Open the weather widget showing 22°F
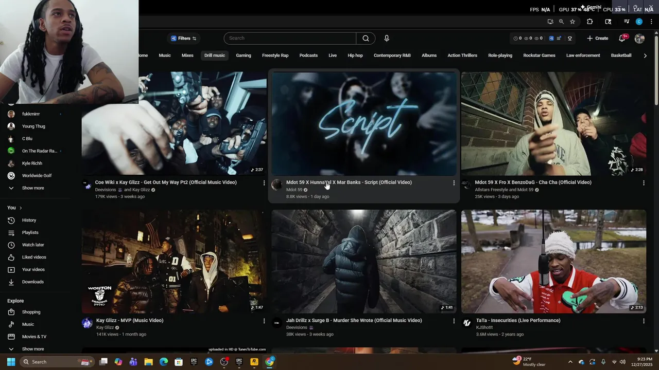 pyautogui.click(x=529, y=362)
